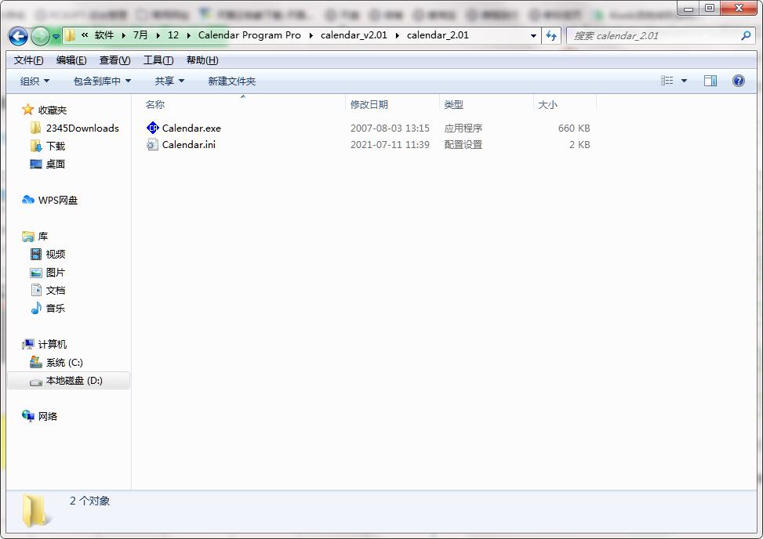
Task: Click 软件 in the address path
Action: tap(104, 35)
